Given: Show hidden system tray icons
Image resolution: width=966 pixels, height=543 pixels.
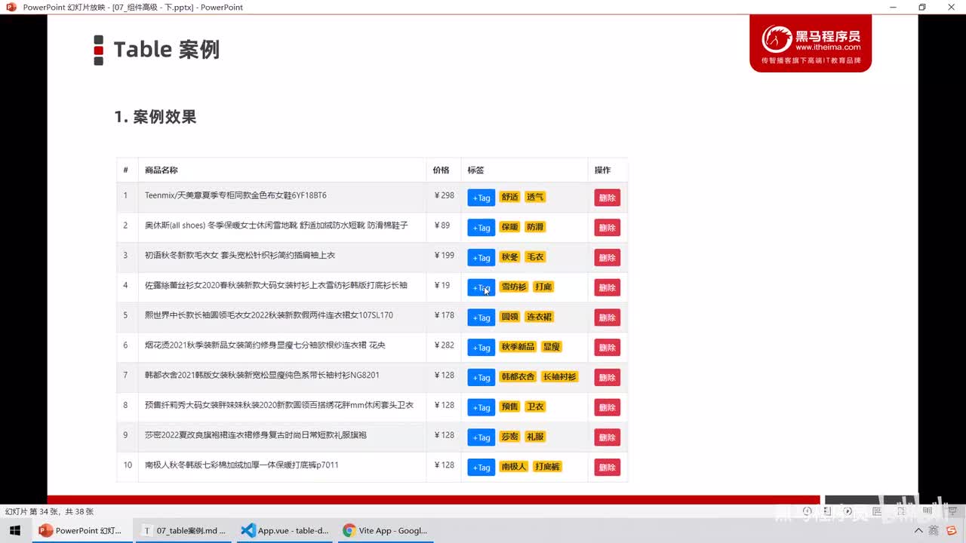Looking at the screenshot, I should (x=918, y=531).
